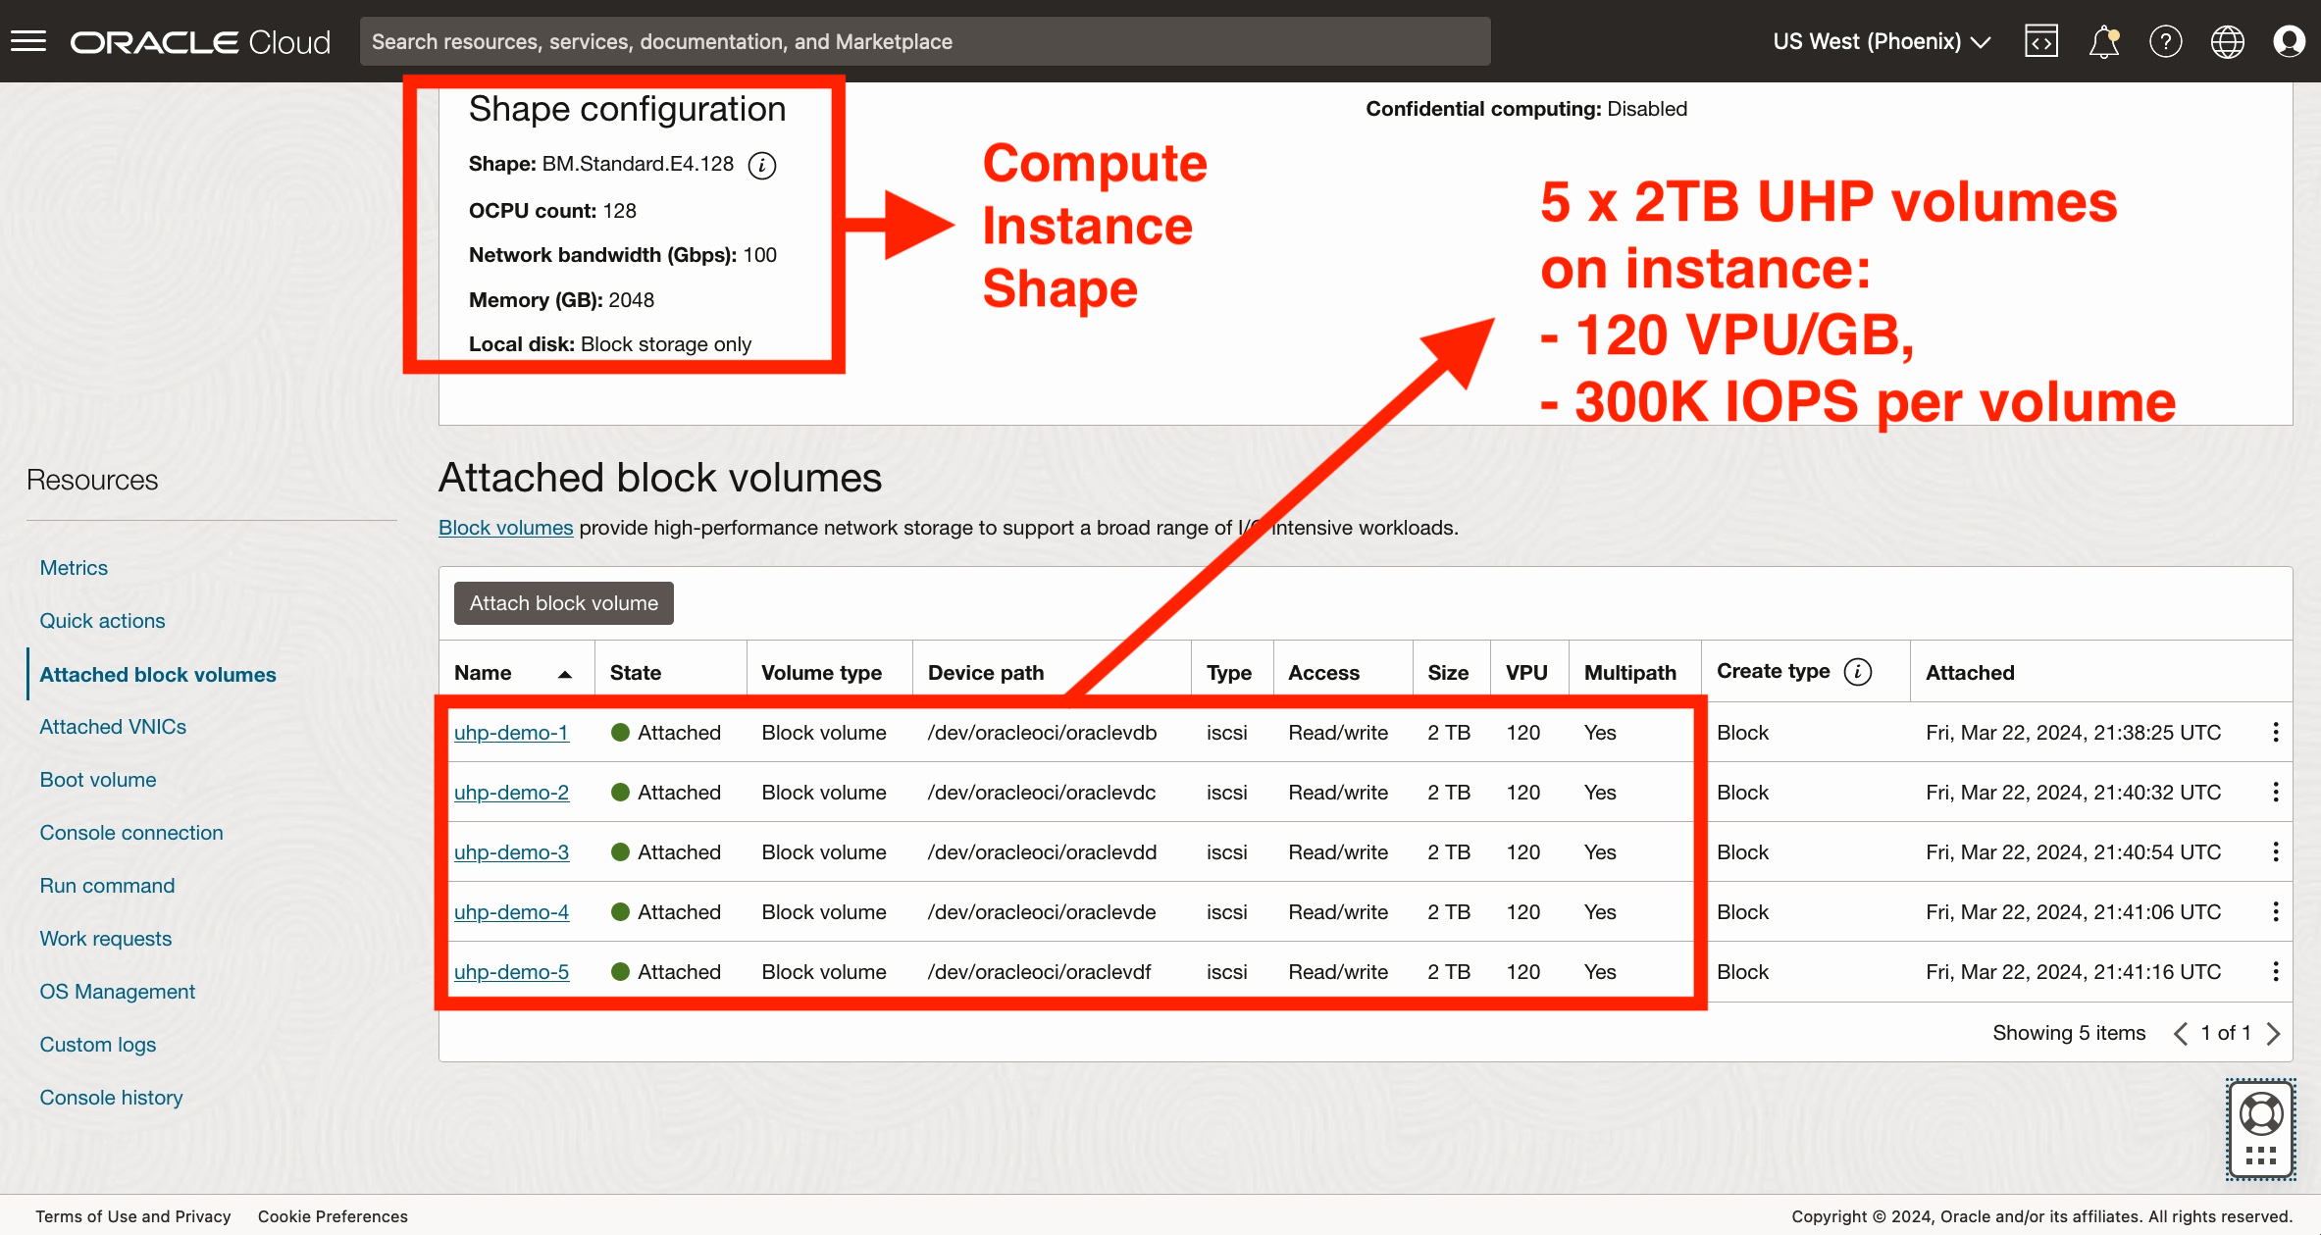Click the Oracle Cloud logo
The image size is (2321, 1235).
point(199,40)
